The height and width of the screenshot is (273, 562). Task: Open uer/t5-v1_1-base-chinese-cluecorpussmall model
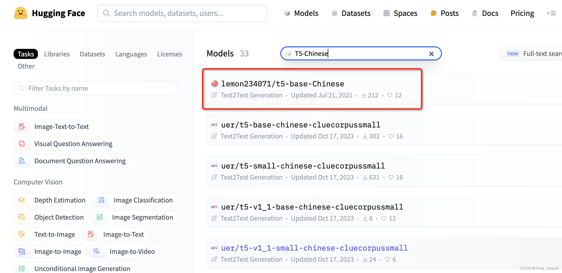pyautogui.click(x=312, y=207)
